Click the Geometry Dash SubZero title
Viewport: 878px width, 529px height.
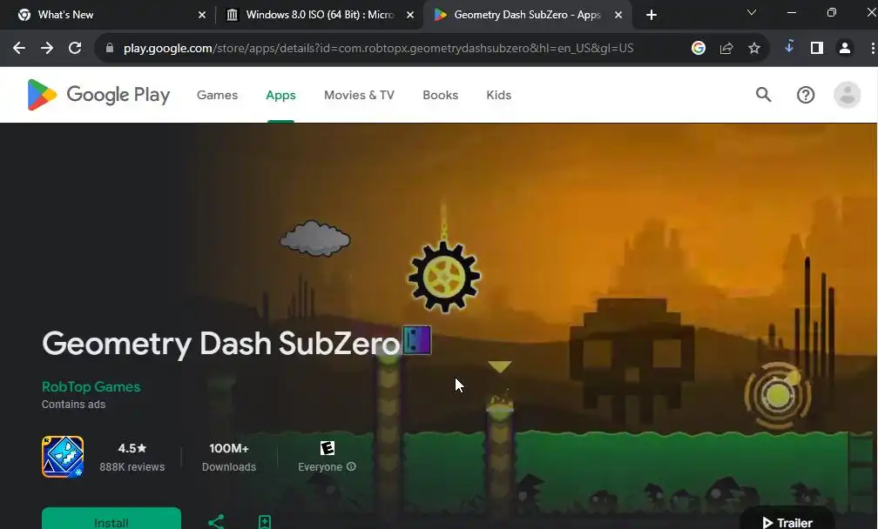[x=221, y=344]
